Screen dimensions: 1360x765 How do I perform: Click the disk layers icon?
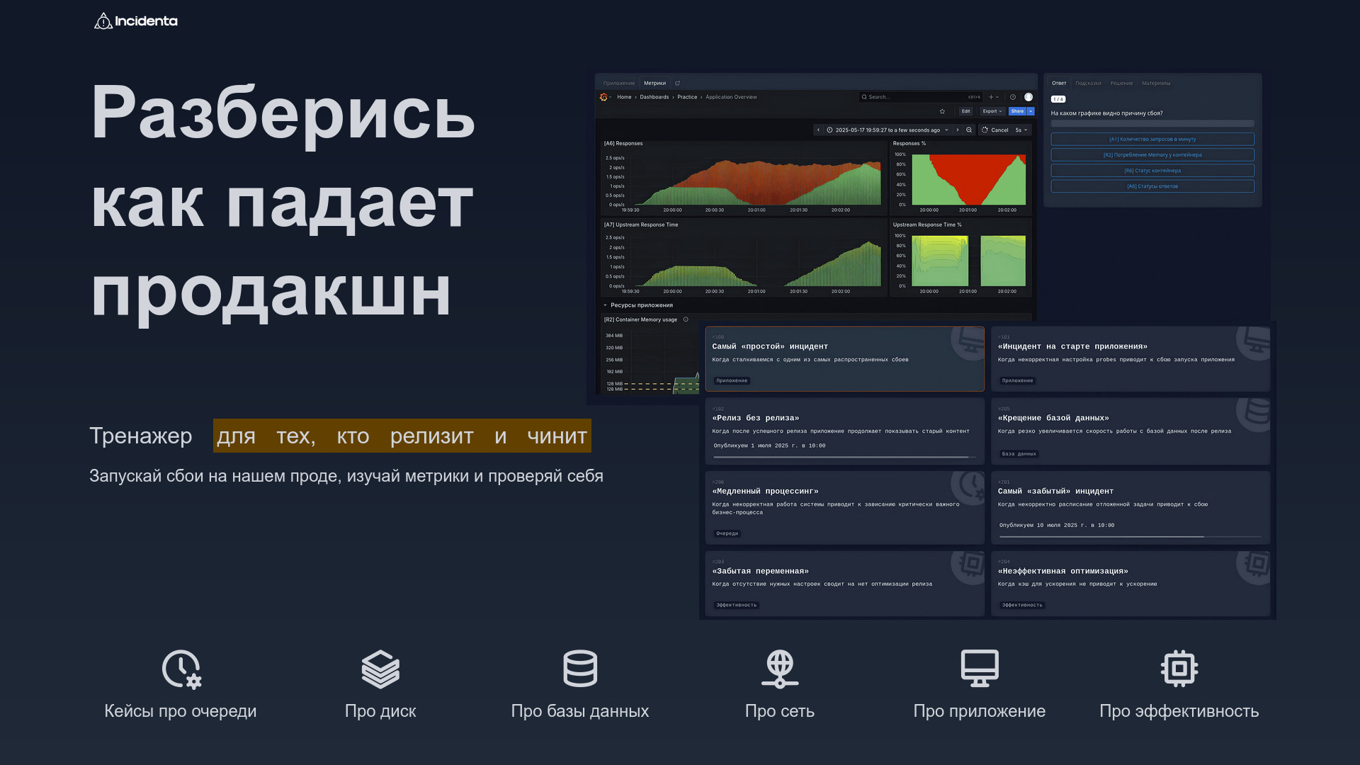point(380,669)
